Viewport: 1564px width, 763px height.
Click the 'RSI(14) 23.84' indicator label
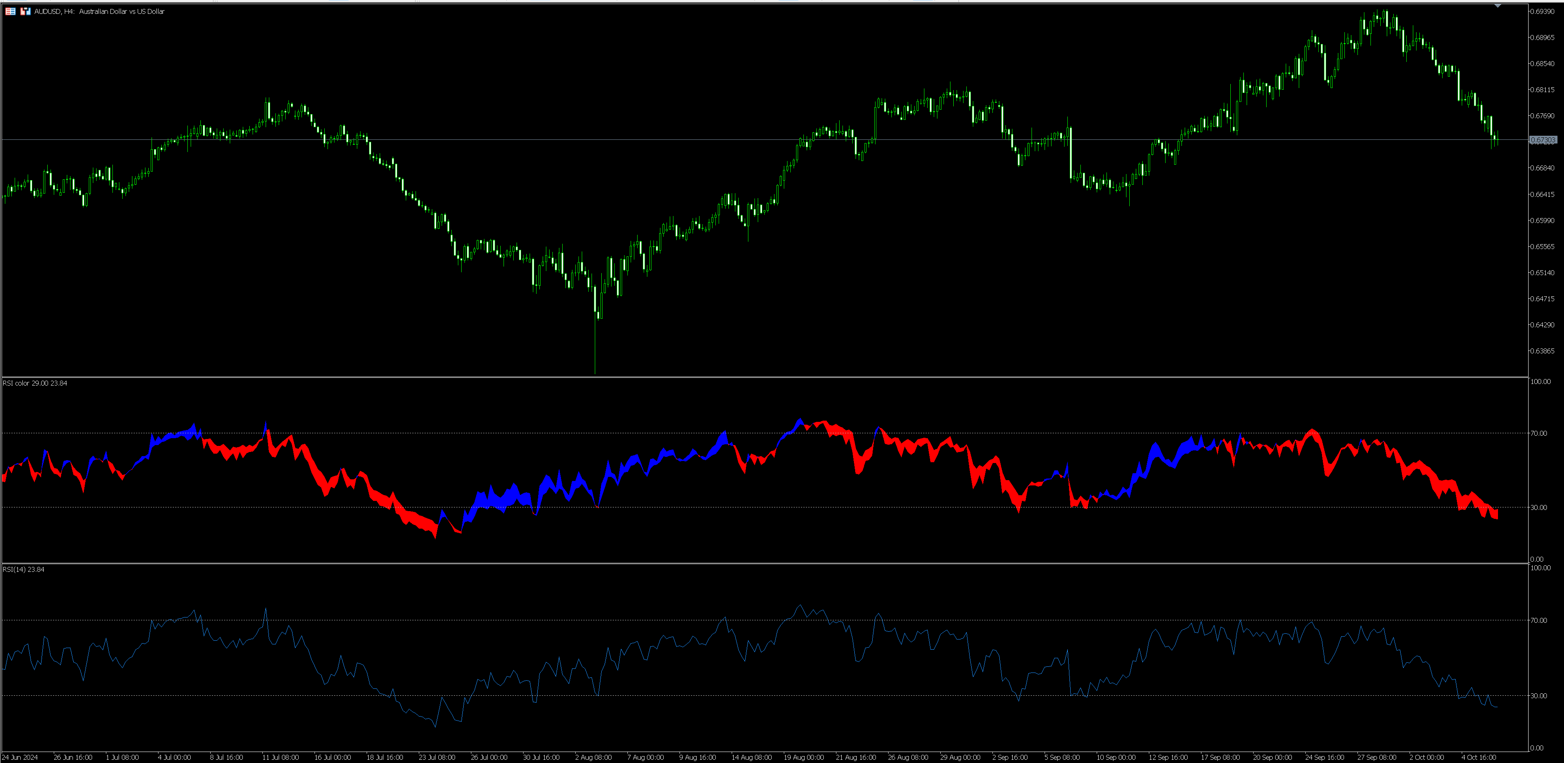click(24, 570)
